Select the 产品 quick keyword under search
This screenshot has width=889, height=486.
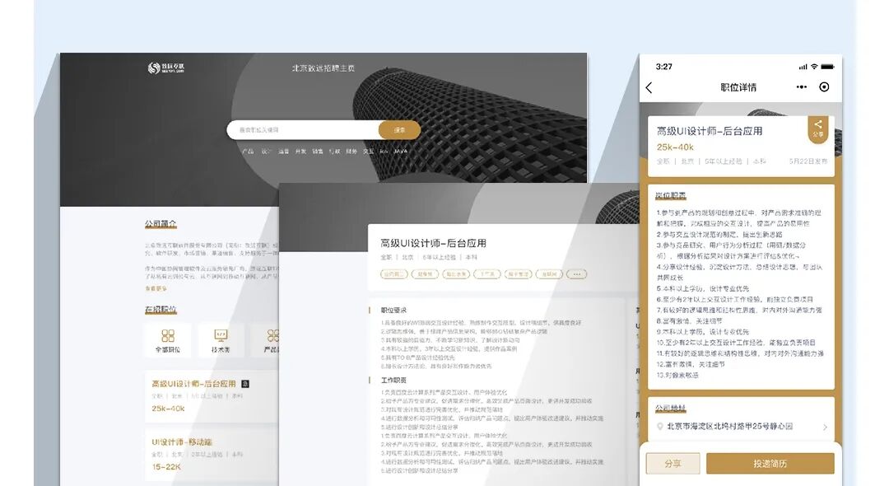[x=248, y=152]
